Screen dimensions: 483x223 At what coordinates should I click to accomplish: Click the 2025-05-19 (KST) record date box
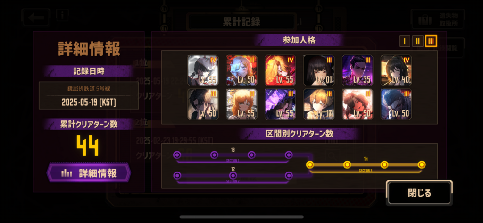click(89, 95)
